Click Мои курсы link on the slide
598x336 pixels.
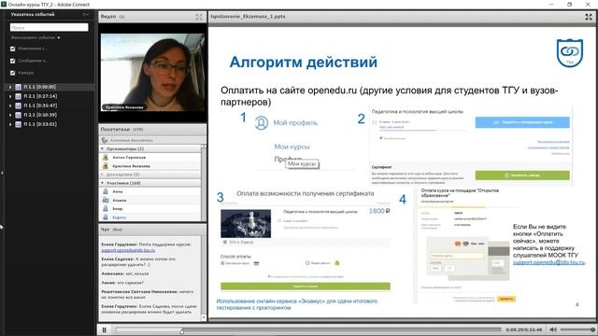click(292, 147)
